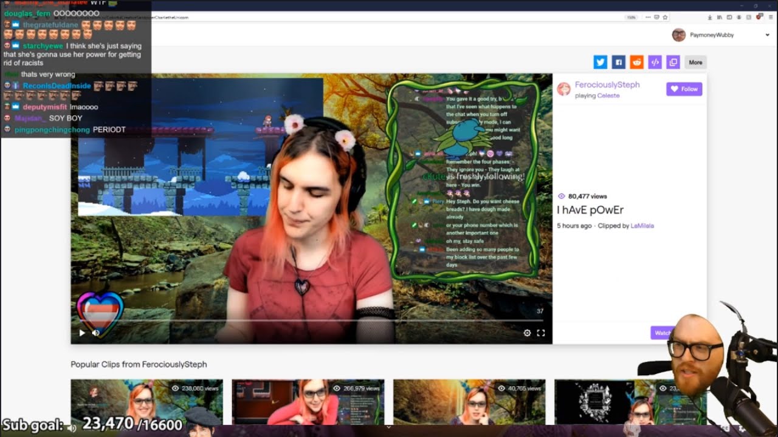Viewport: 778px width, 437px height.
Task: Open FerociouslySteph's channel link
Action: point(607,85)
